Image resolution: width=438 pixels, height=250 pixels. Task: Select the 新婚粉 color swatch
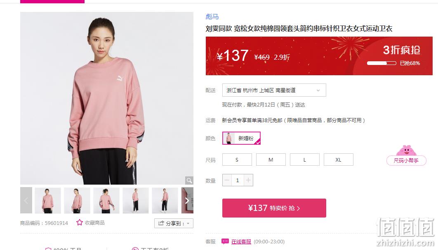coord(241,138)
